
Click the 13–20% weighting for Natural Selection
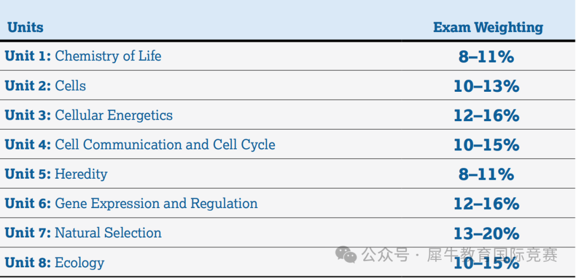[x=486, y=233]
